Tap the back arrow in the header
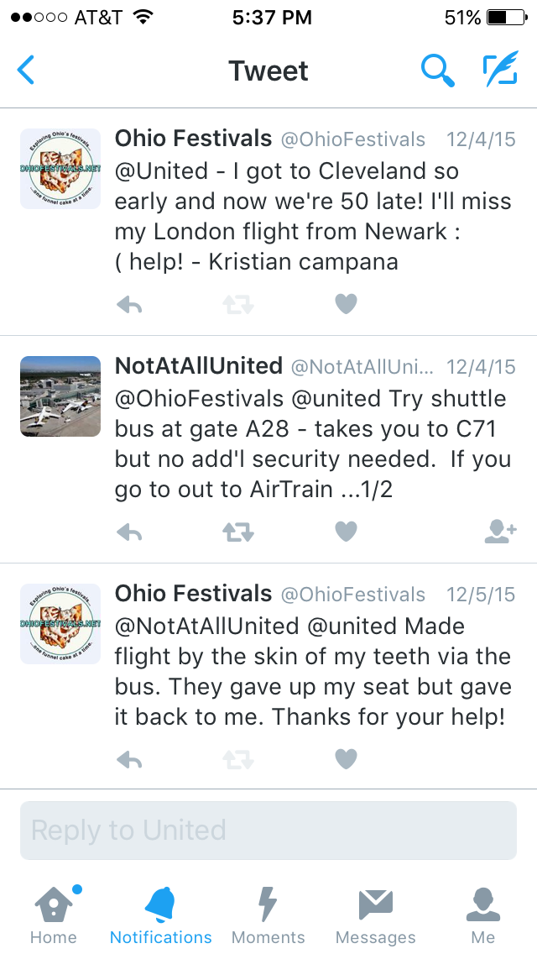This screenshot has width=537, height=954. 26,71
